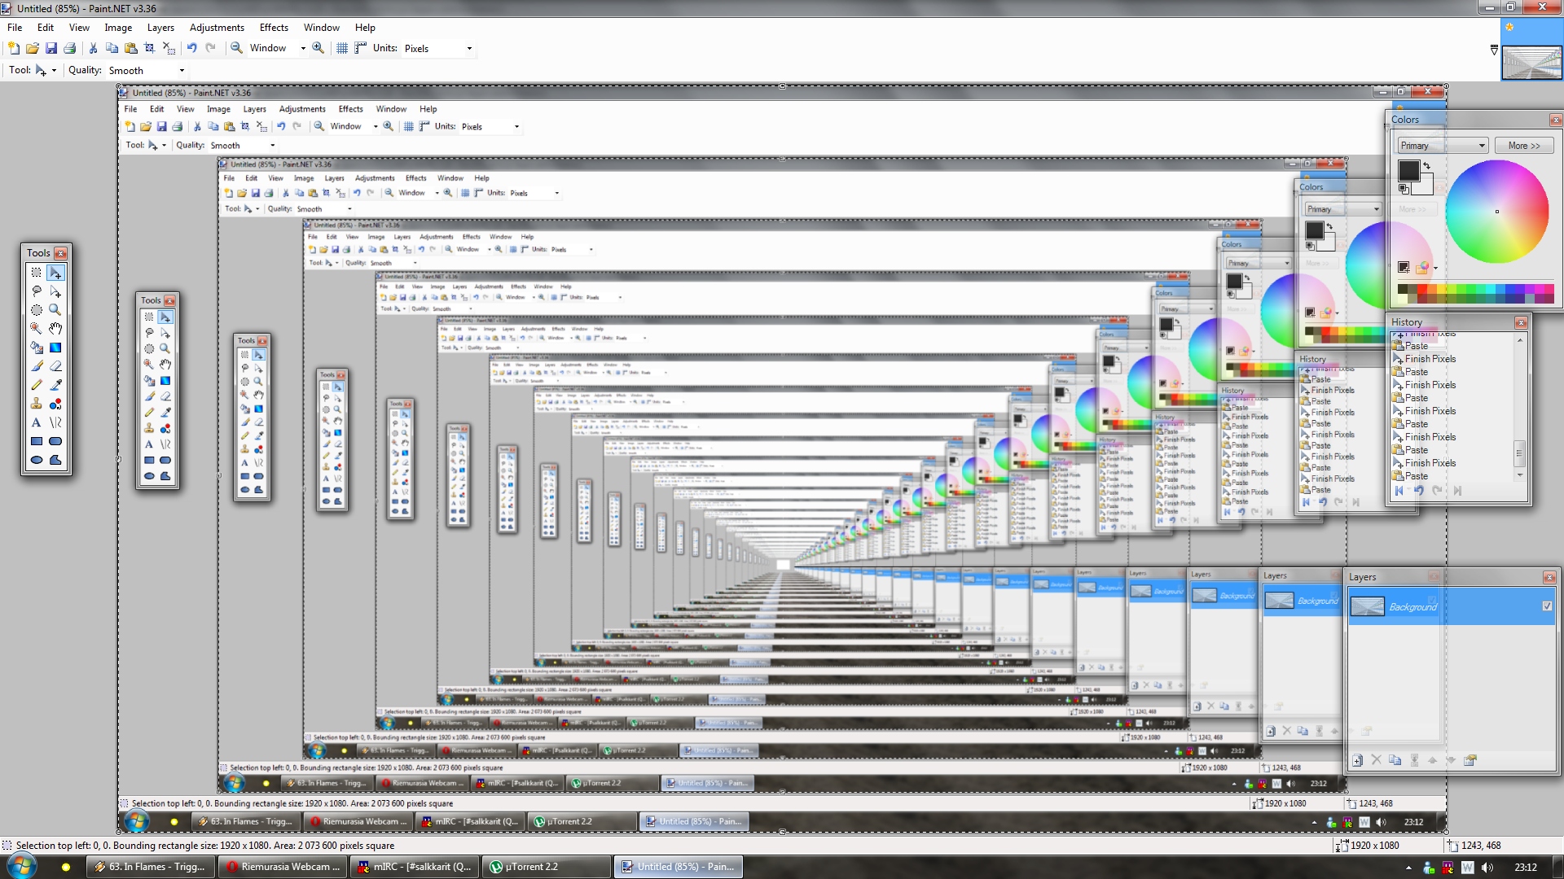Click the red swatch in the outermost Colors palette
The image size is (1564, 879).
1422,290
